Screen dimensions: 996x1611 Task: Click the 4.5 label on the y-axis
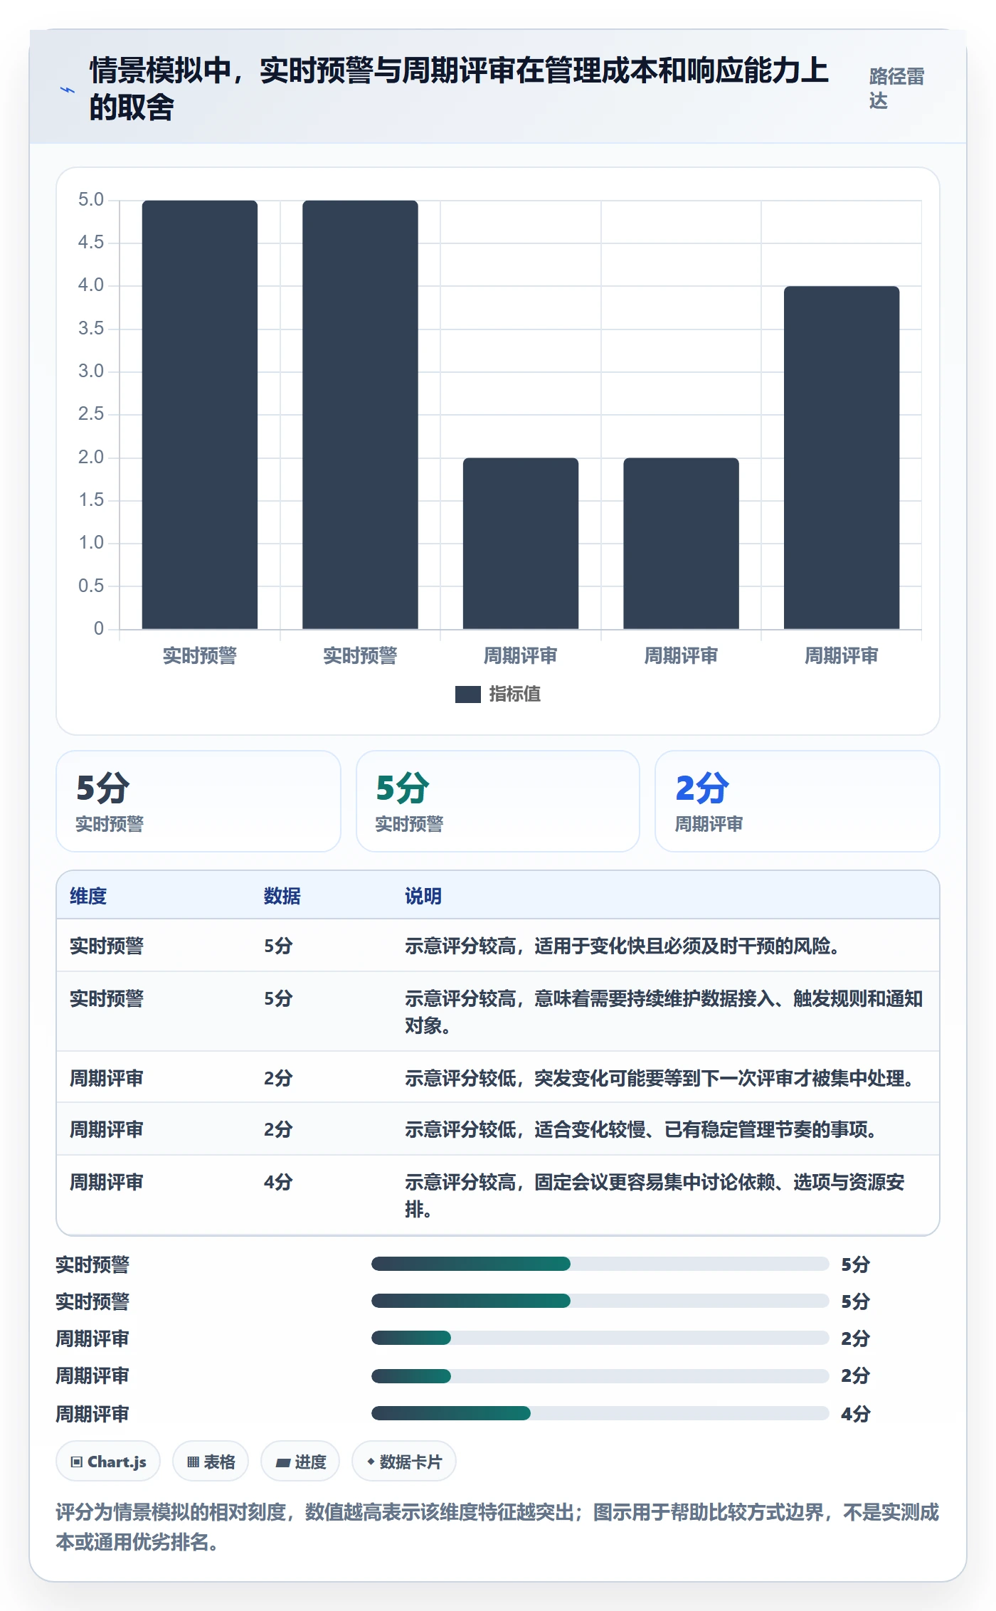point(91,243)
